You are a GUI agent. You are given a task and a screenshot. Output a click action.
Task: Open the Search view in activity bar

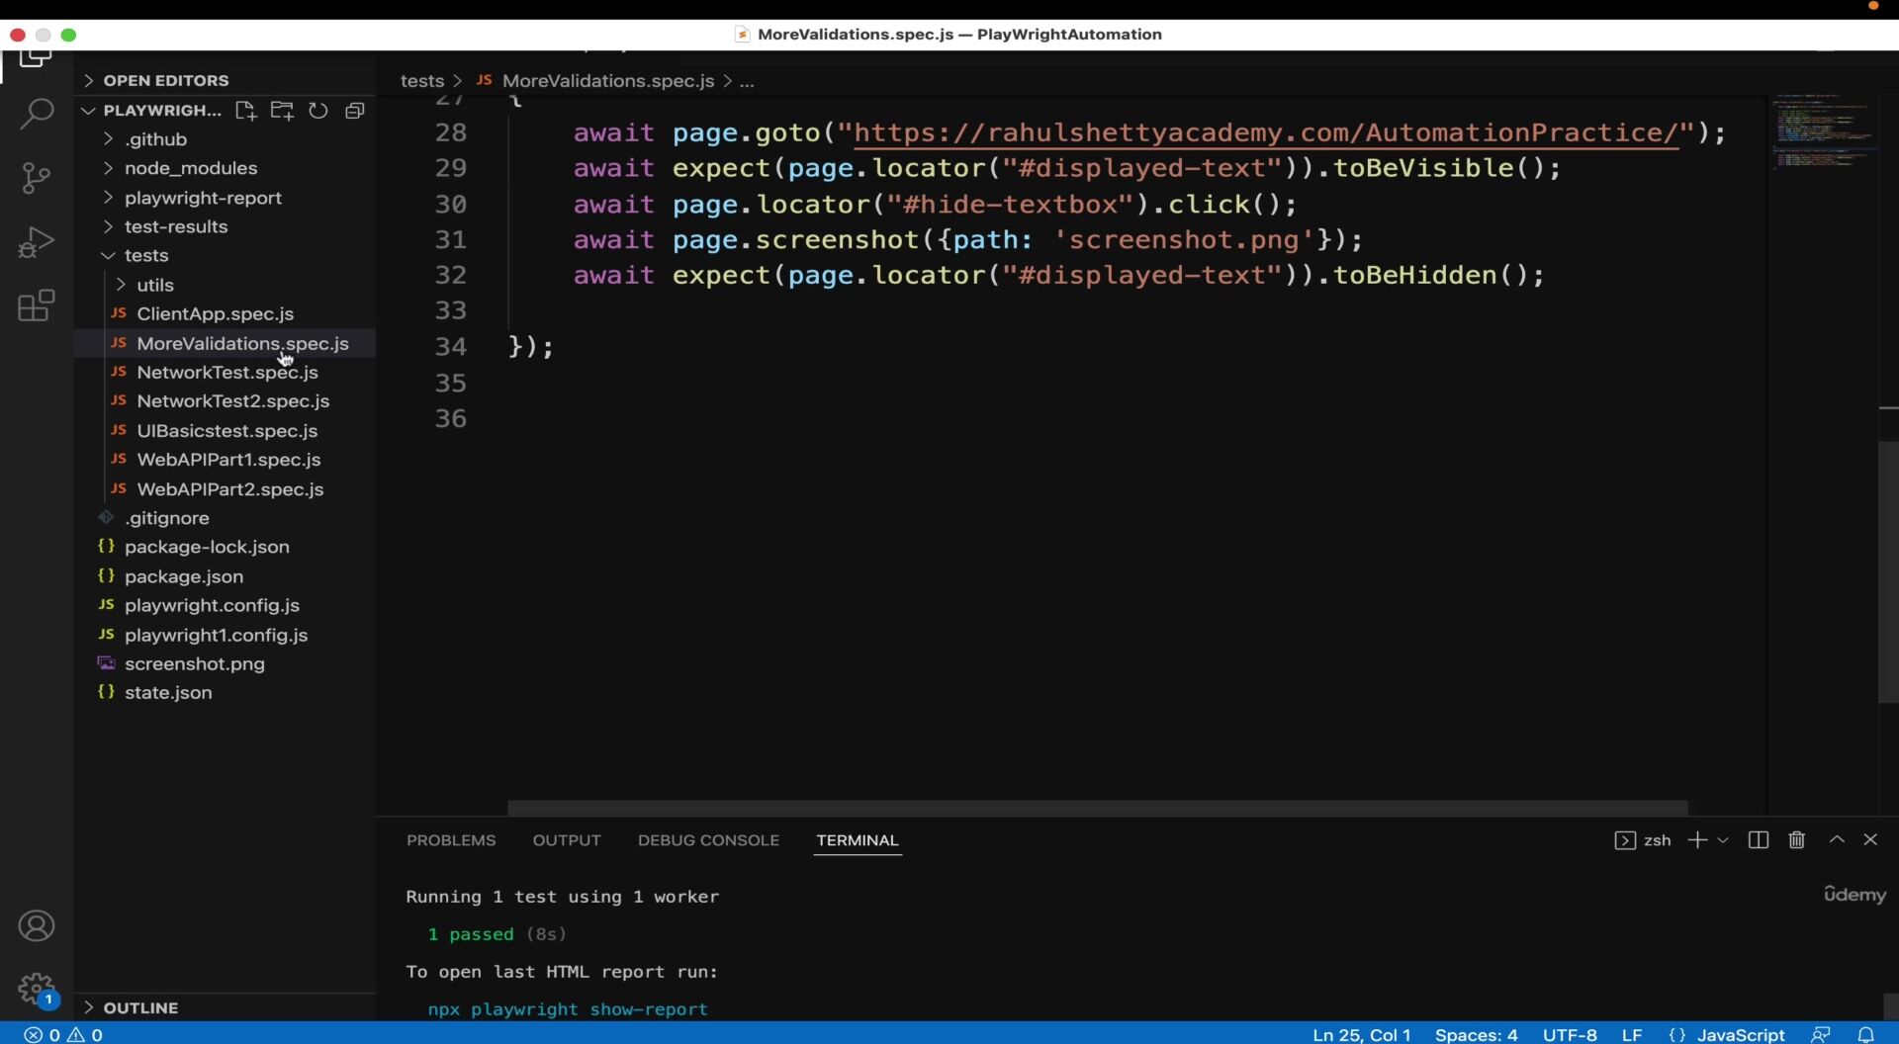[37, 114]
